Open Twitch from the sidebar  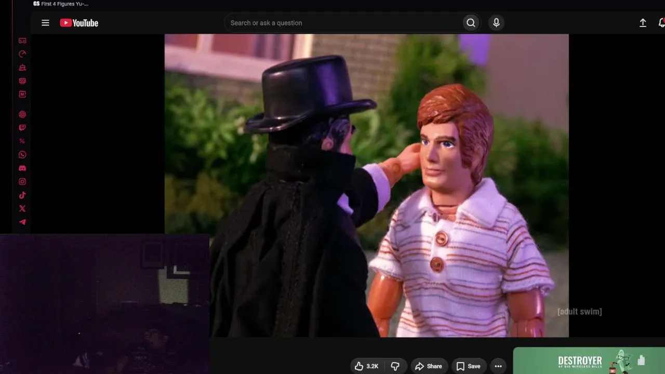coord(22,128)
